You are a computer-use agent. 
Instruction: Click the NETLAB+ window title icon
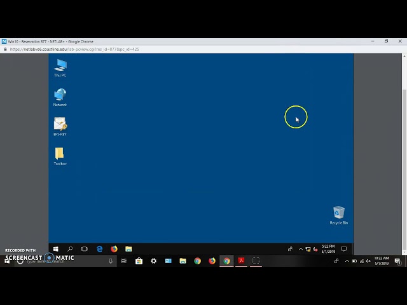point(4,41)
